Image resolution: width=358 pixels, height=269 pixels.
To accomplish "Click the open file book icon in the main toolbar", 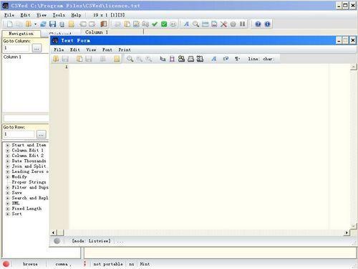I will (29, 24).
